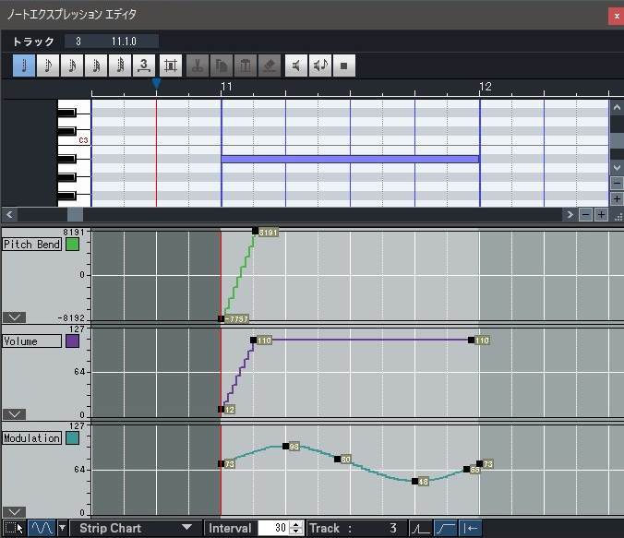Select the sixteenth note value button
624x538 pixels.
point(71,66)
